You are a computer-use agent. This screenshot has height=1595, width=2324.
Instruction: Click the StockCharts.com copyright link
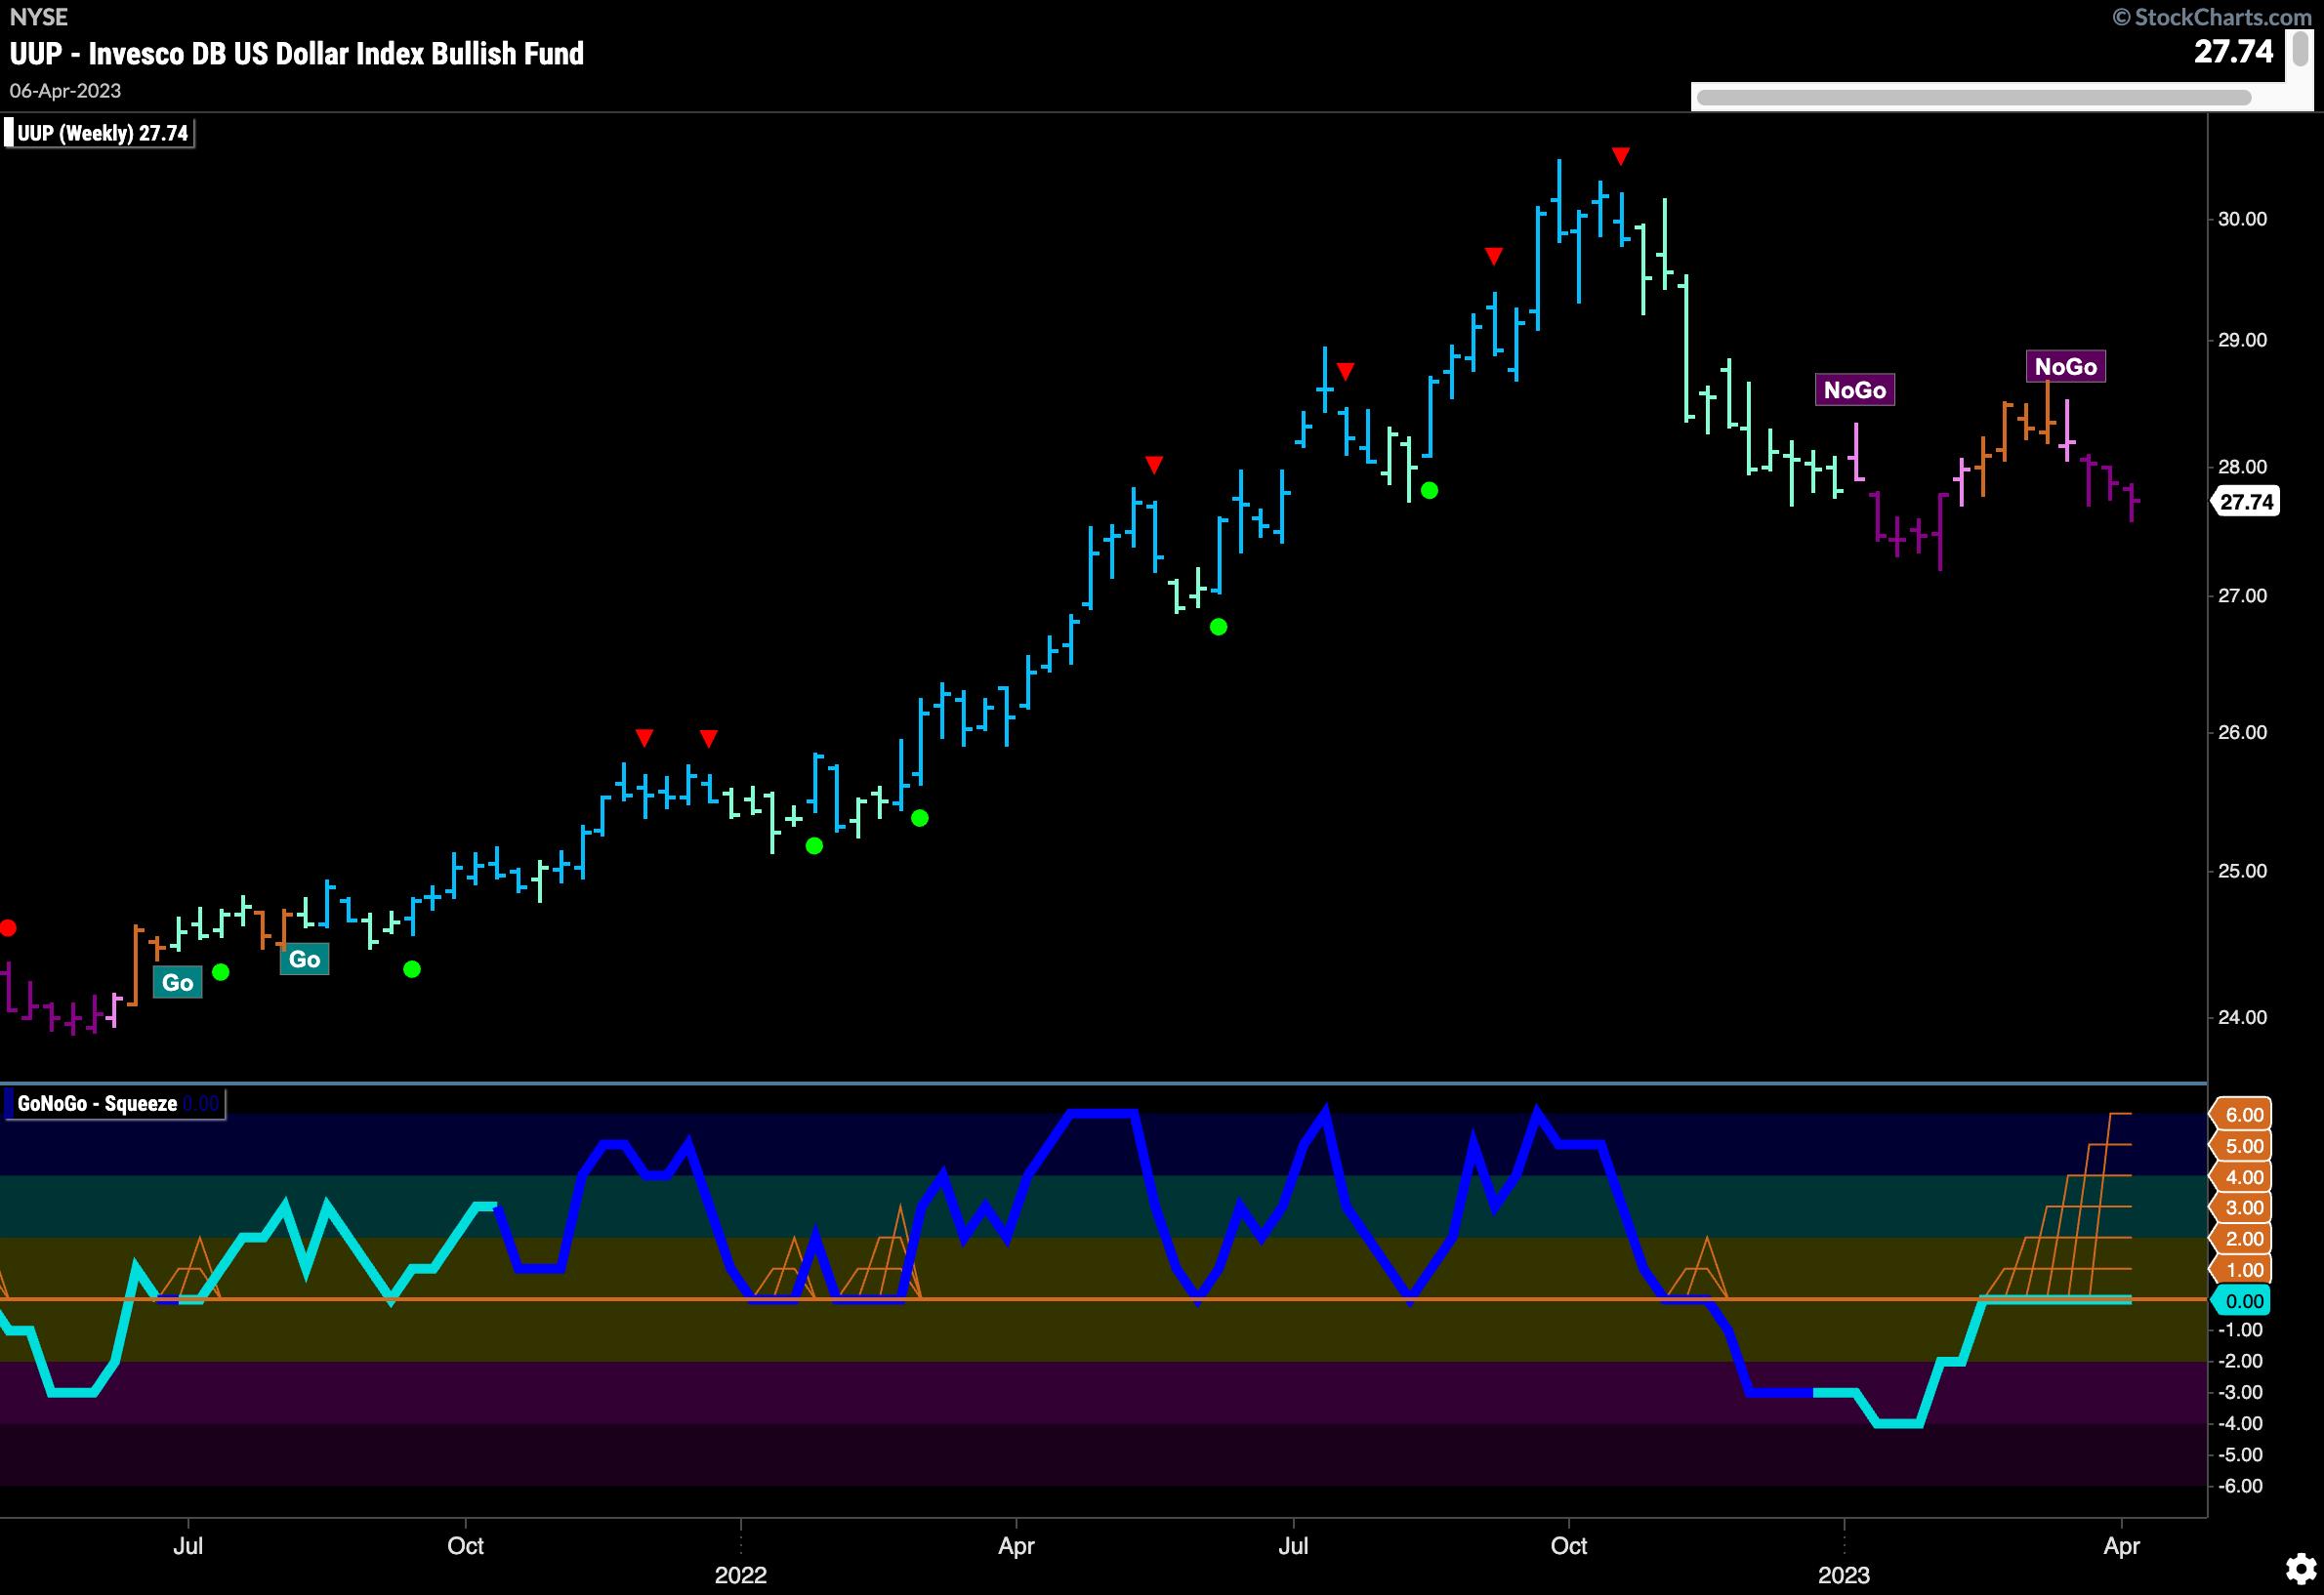[x=2212, y=17]
